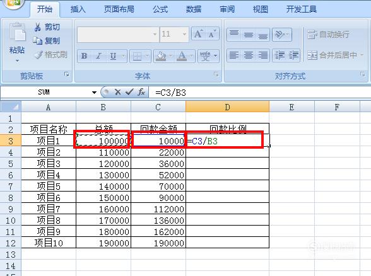Click the Increase Font Size icon
The image size is (371, 276).
pos(198,34)
